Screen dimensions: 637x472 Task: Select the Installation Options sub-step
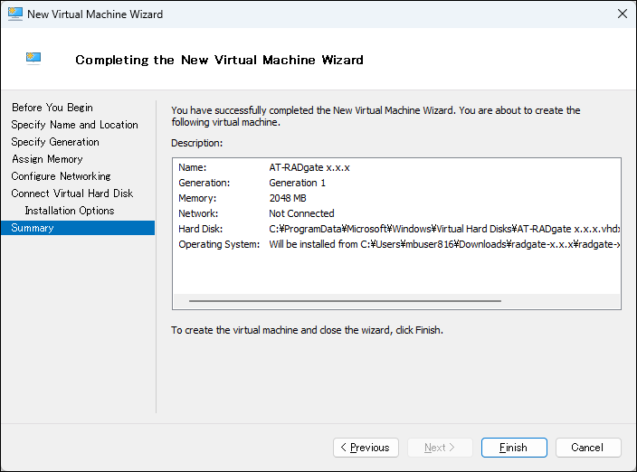coord(70,211)
